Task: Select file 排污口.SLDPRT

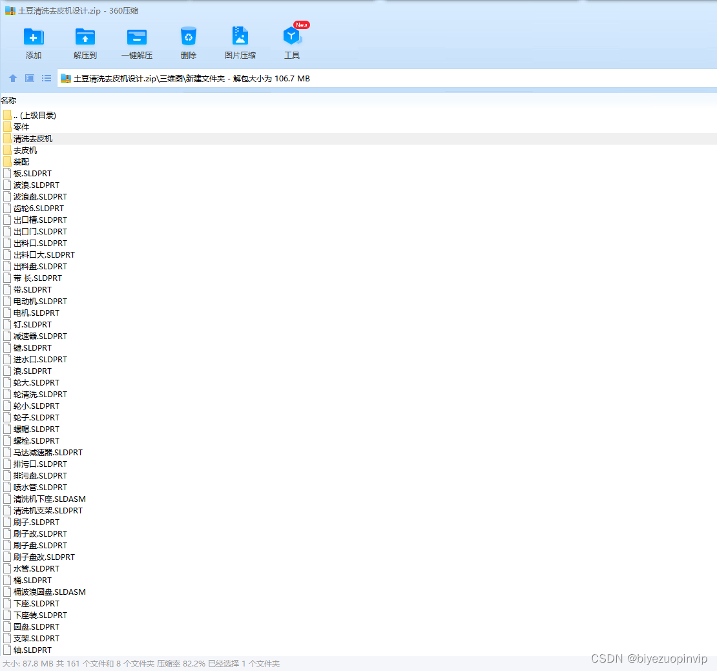Action: (40, 464)
